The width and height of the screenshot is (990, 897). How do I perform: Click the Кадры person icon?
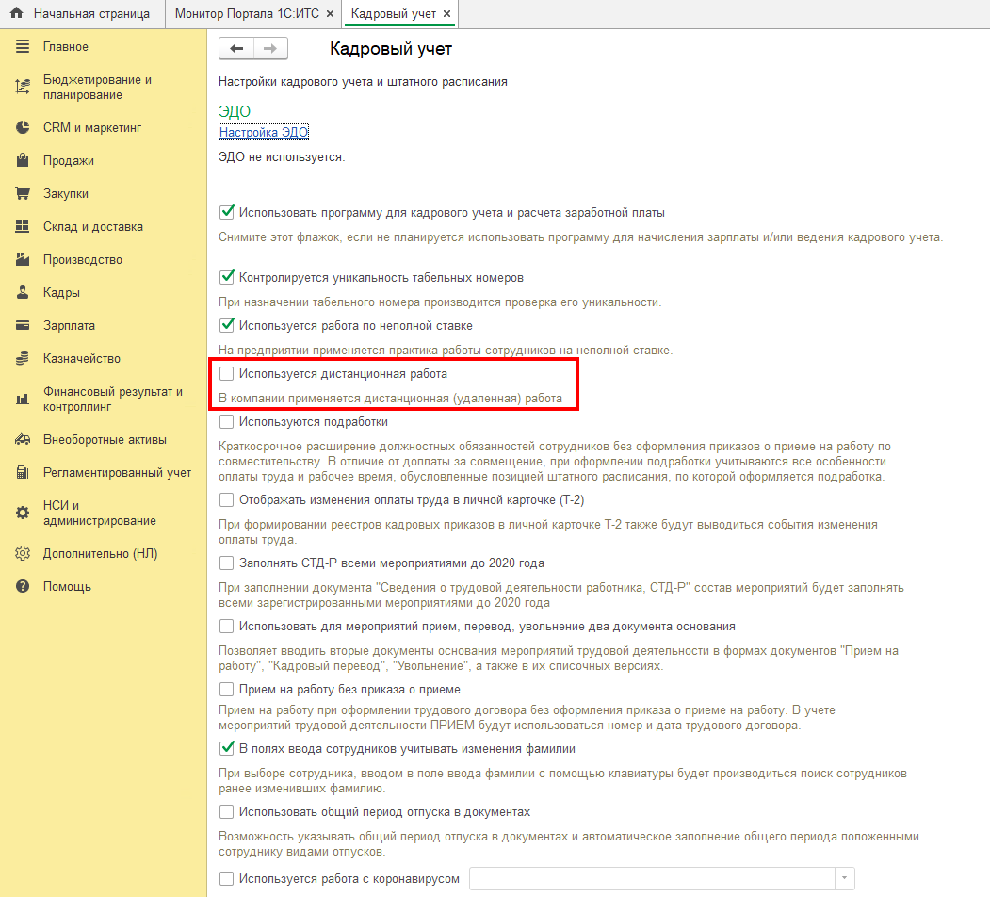pyautogui.click(x=23, y=292)
